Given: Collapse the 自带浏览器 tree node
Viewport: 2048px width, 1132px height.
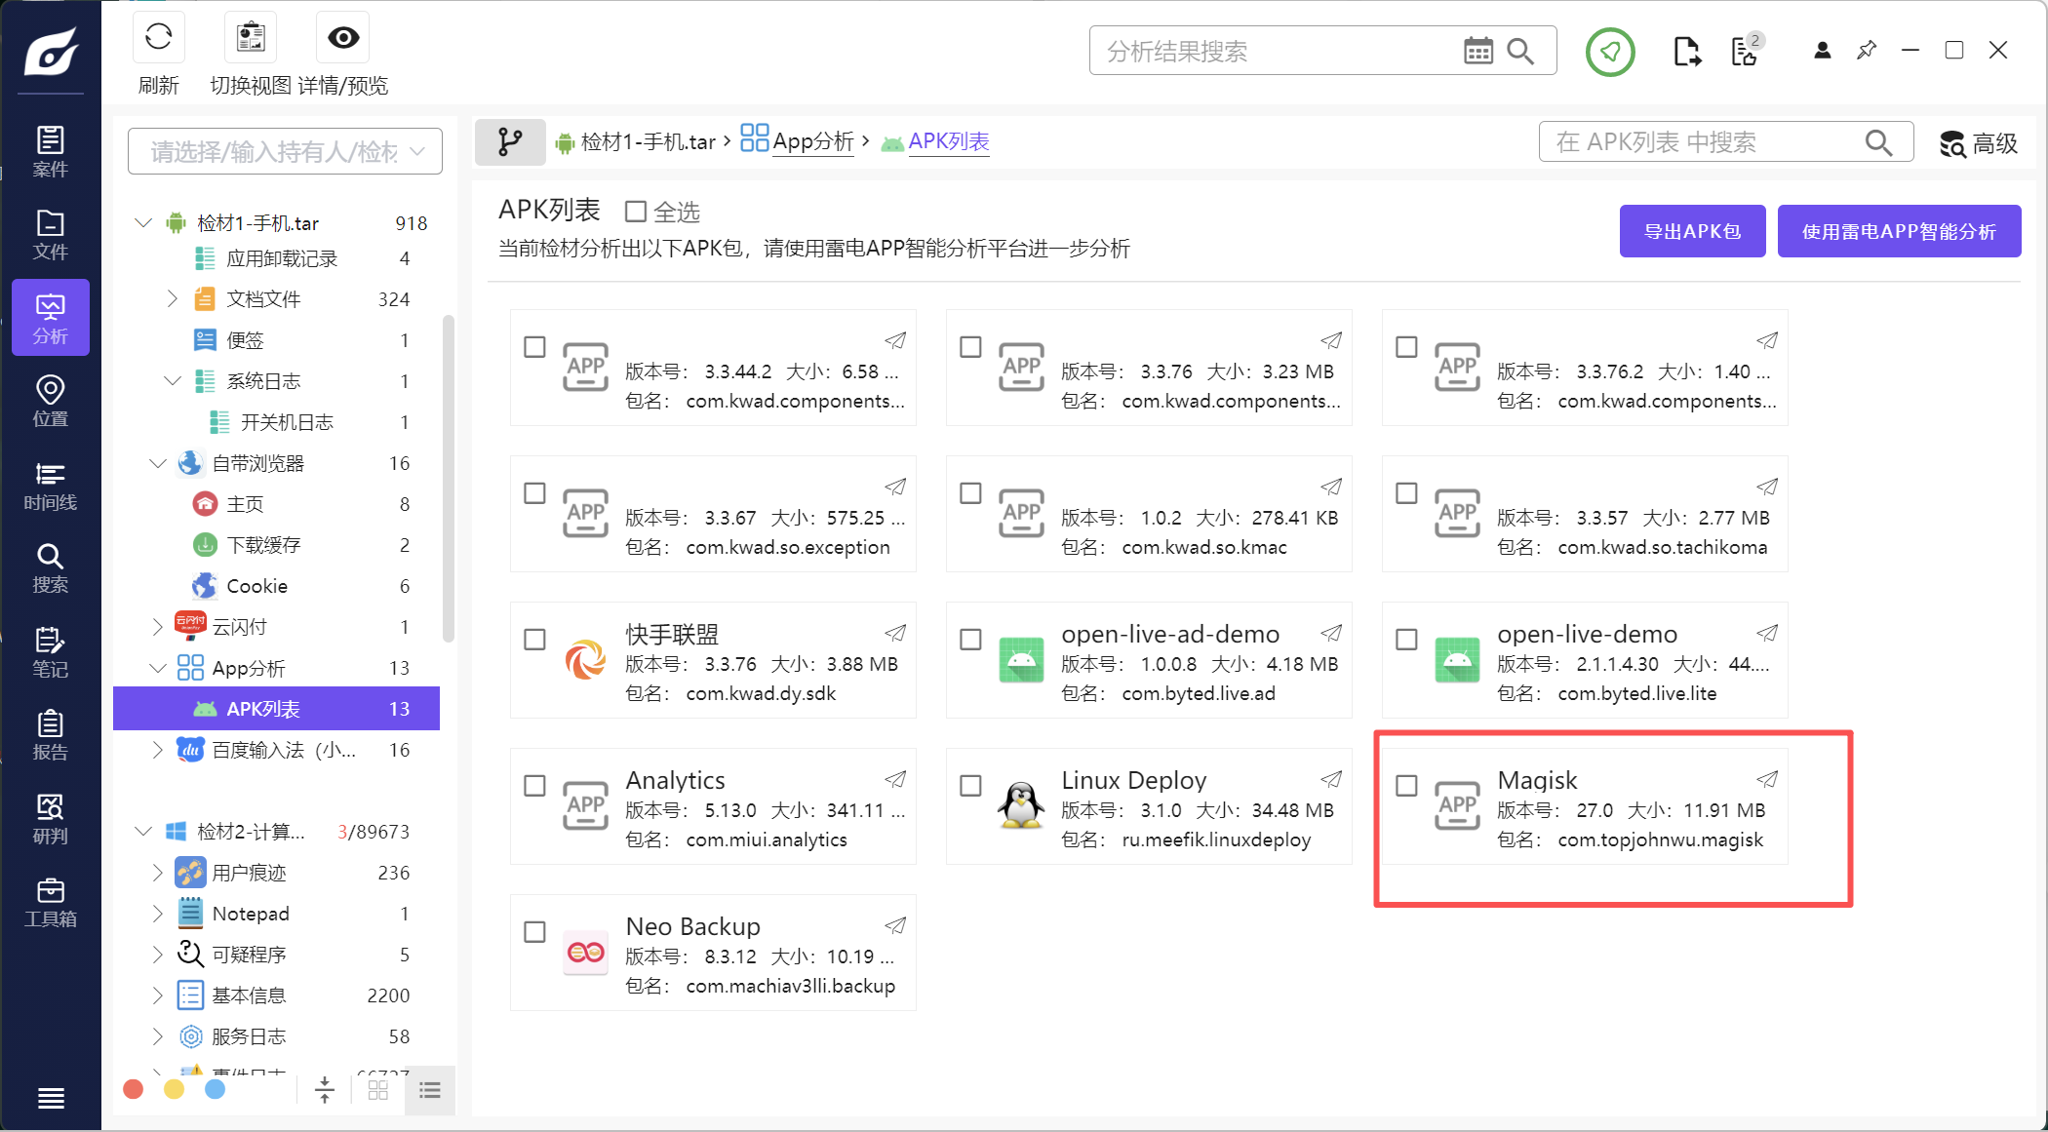Looking at the screenshot, I should pyautogui.click(x=158, y=463).
